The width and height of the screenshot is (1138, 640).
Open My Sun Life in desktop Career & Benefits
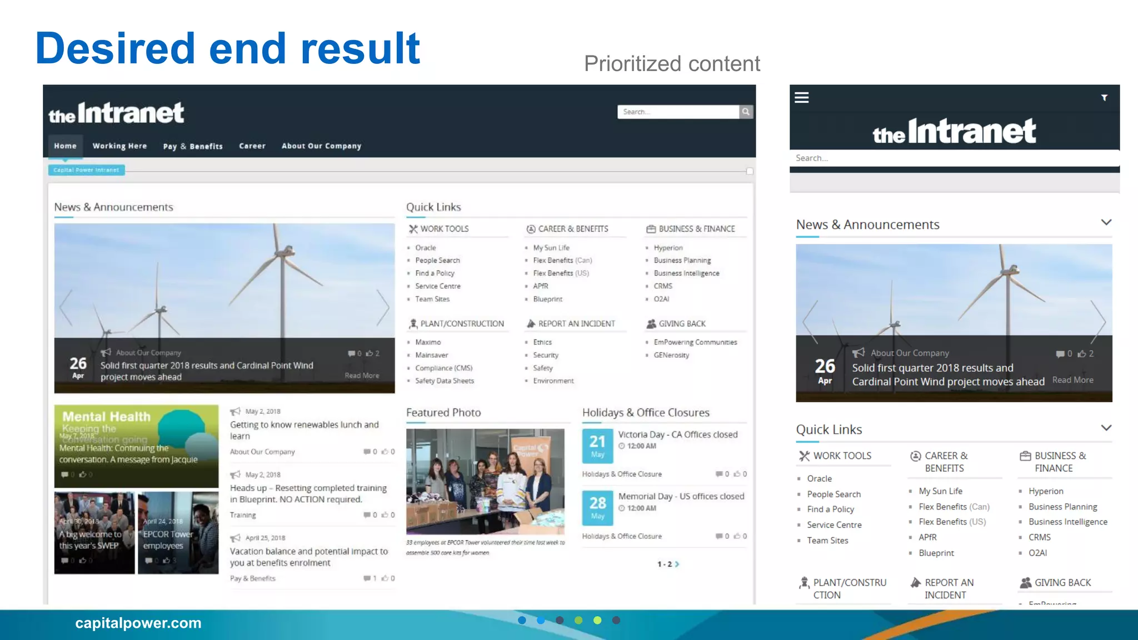551,248
